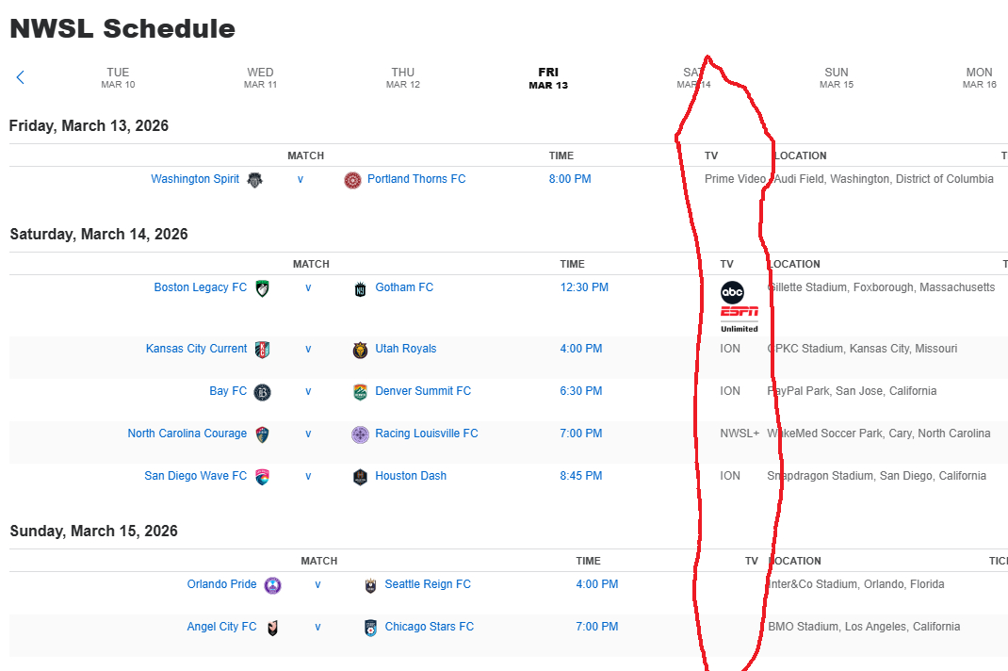Click the Orlando Pride purple logo

(272, 585)
